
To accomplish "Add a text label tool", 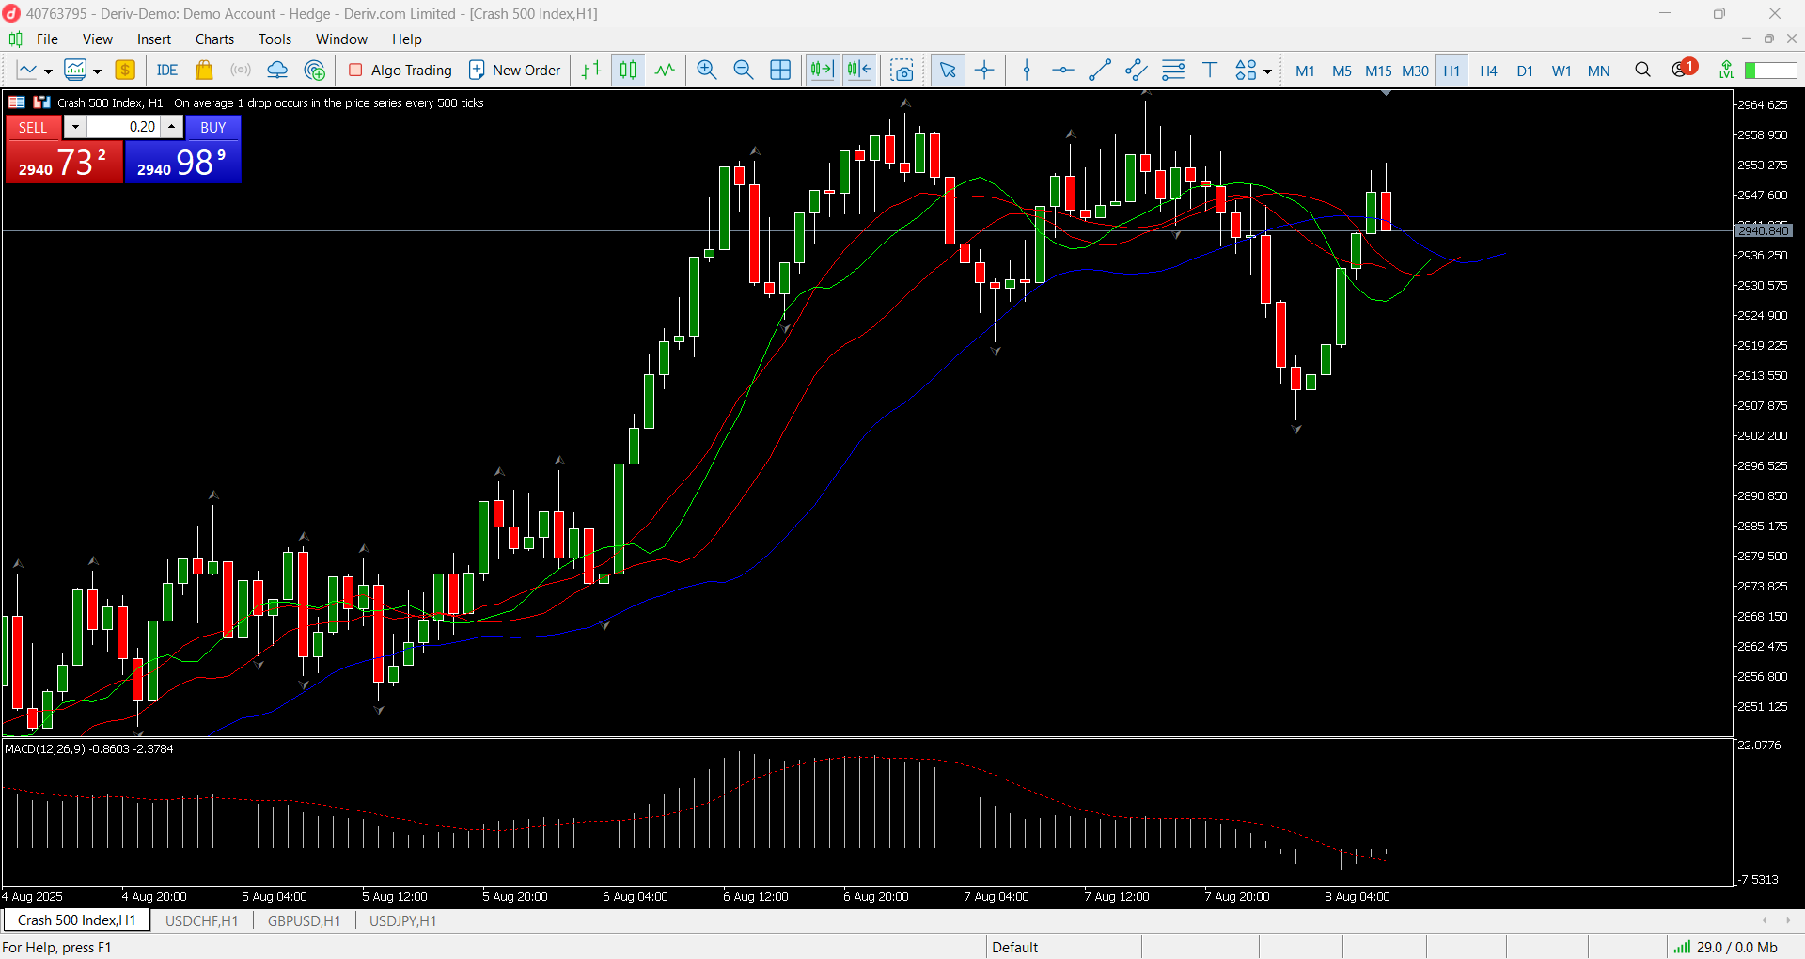I will [1210, 71].
